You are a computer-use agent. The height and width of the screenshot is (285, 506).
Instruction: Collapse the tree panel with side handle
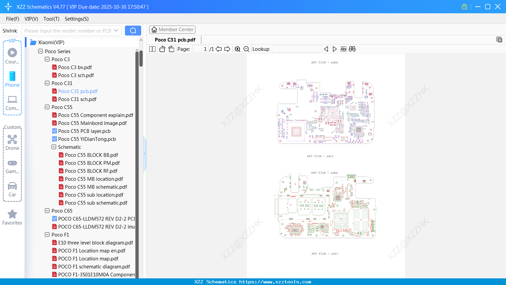coord(145,154)
